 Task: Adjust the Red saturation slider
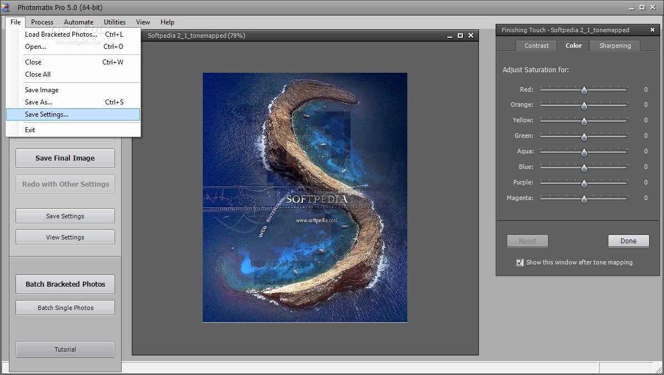point(584,90)
